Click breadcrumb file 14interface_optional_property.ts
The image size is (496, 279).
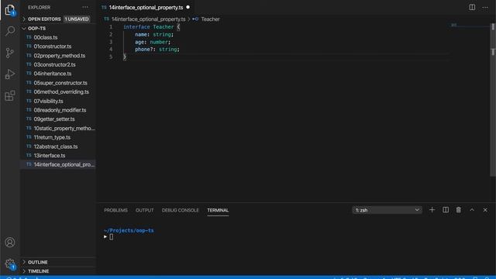click(x=148, y=19)
